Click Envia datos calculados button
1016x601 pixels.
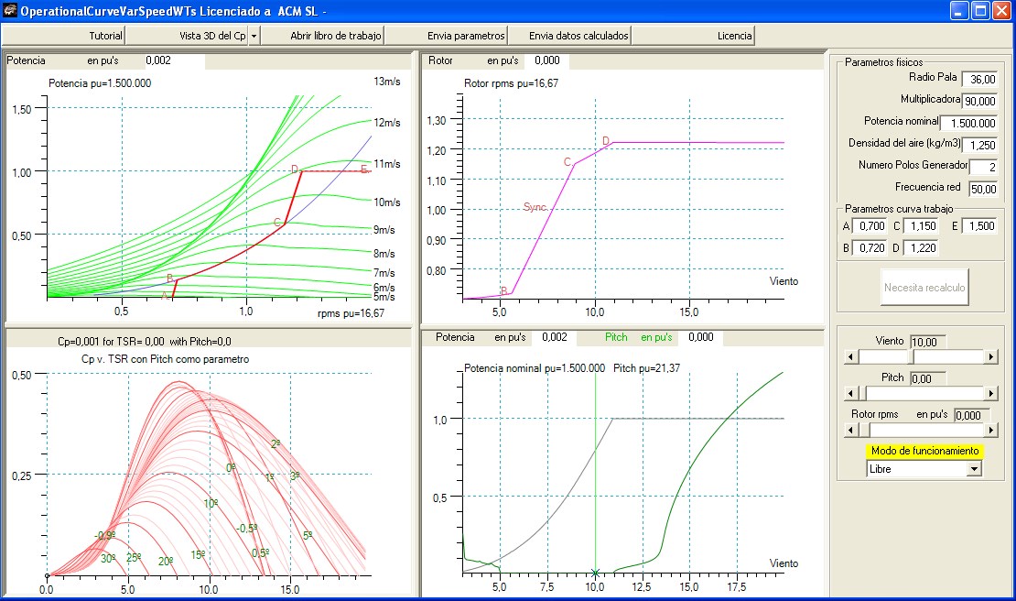(569, 36)
